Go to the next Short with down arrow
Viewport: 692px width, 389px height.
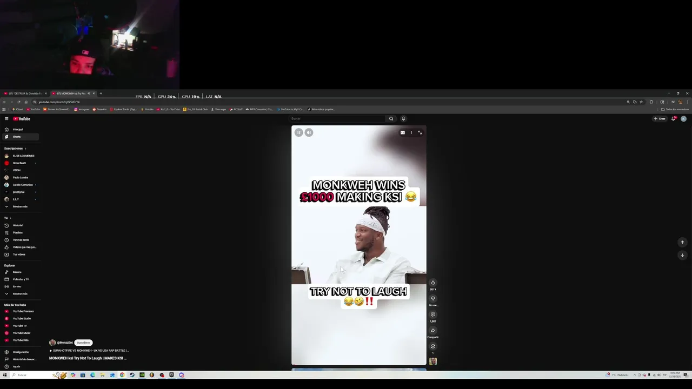[x=682, y=255]
